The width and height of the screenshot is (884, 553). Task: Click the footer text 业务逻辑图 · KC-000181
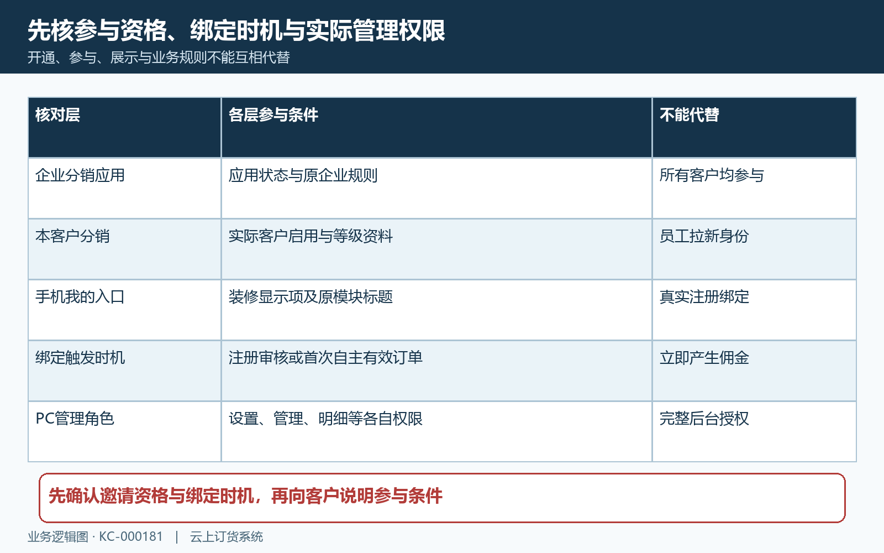coord(95,537)
